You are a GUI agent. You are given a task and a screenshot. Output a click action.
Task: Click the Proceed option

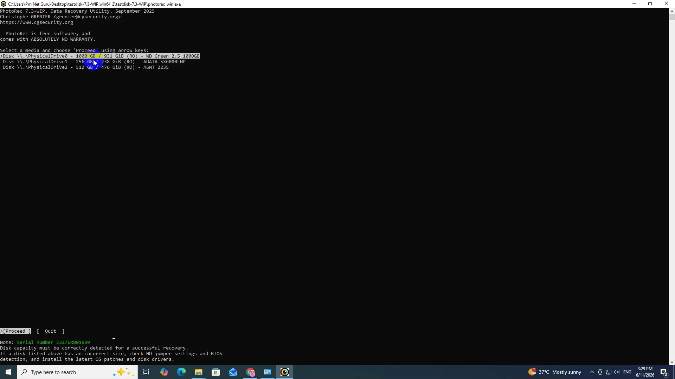(15, 331)
